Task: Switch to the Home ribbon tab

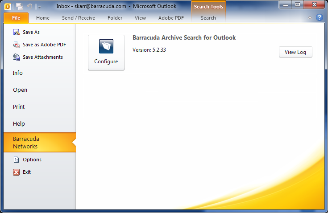Action: (x=43, y=18)
